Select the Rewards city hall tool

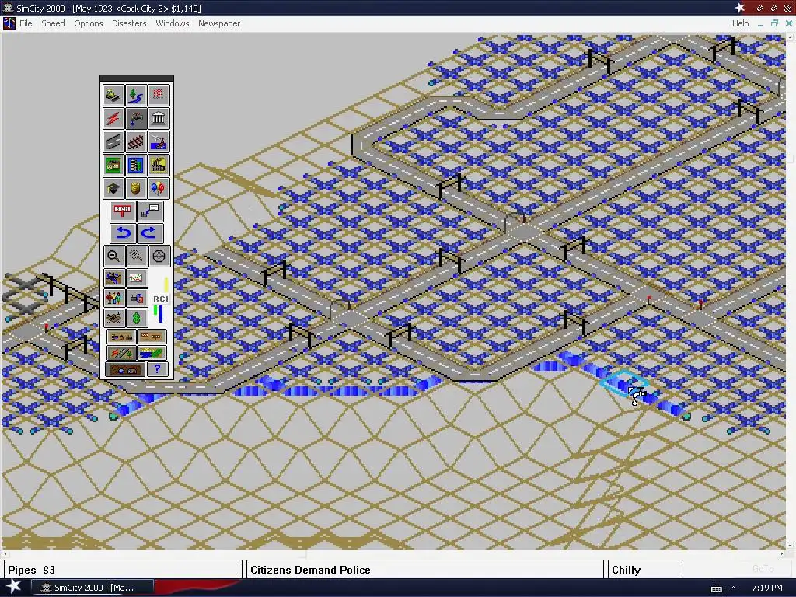pos(159,118)
